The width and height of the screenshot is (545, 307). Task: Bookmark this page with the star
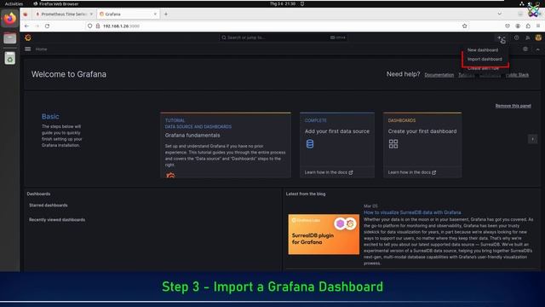pyautogui.click(x=465, y=26)
